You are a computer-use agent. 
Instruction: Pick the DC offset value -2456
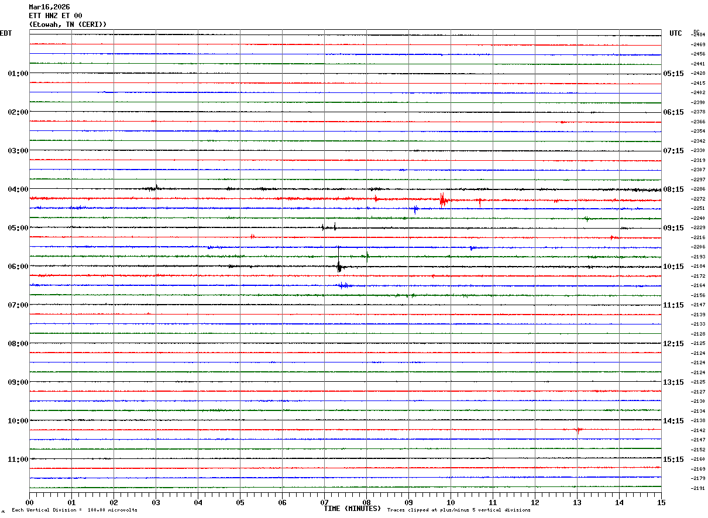pos(698,54)
